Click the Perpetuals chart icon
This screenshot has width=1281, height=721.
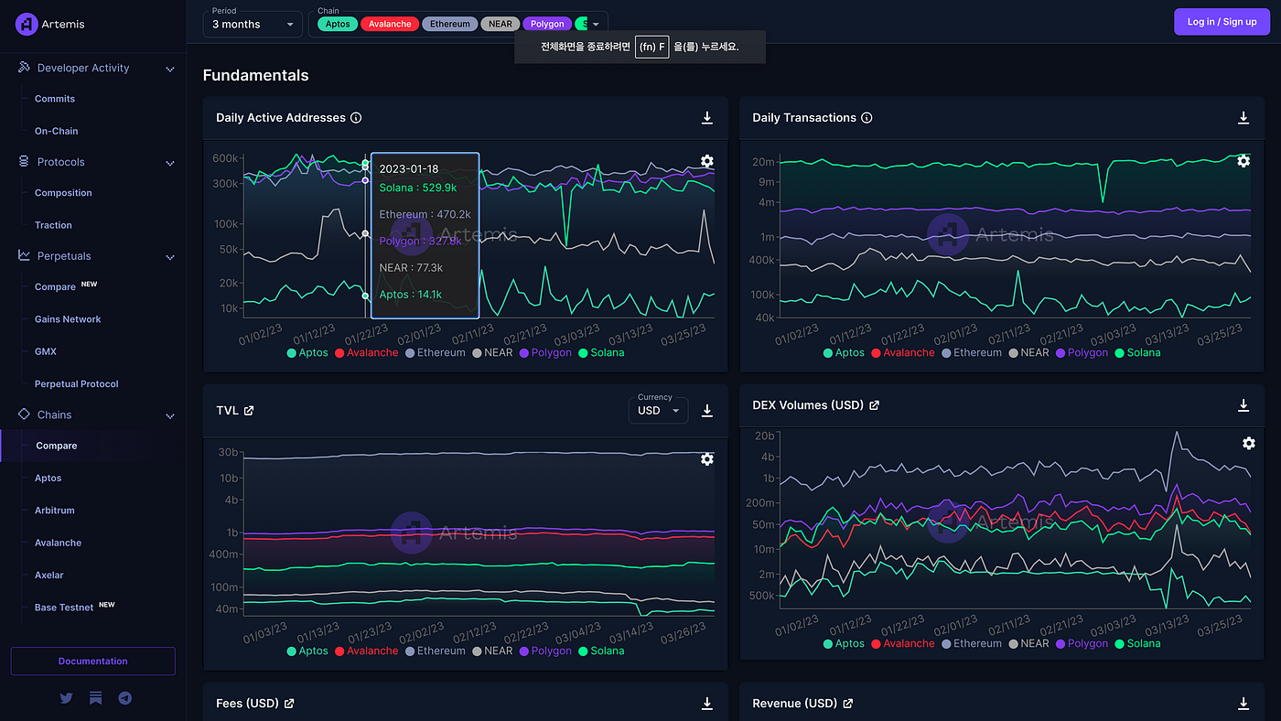24,256
